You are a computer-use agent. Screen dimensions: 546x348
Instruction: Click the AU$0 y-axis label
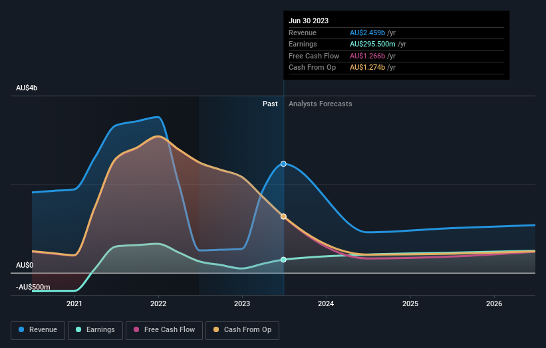25,265
